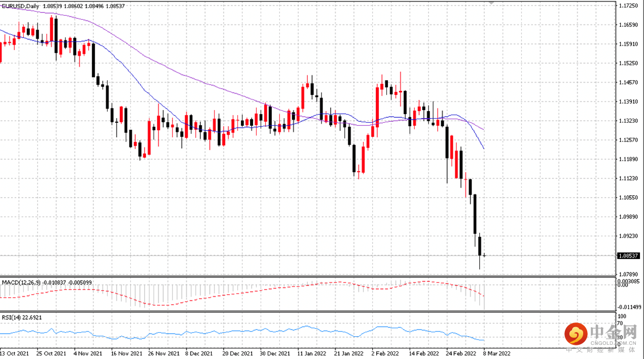Click the 1.15910 price axis label

point(628,44)
